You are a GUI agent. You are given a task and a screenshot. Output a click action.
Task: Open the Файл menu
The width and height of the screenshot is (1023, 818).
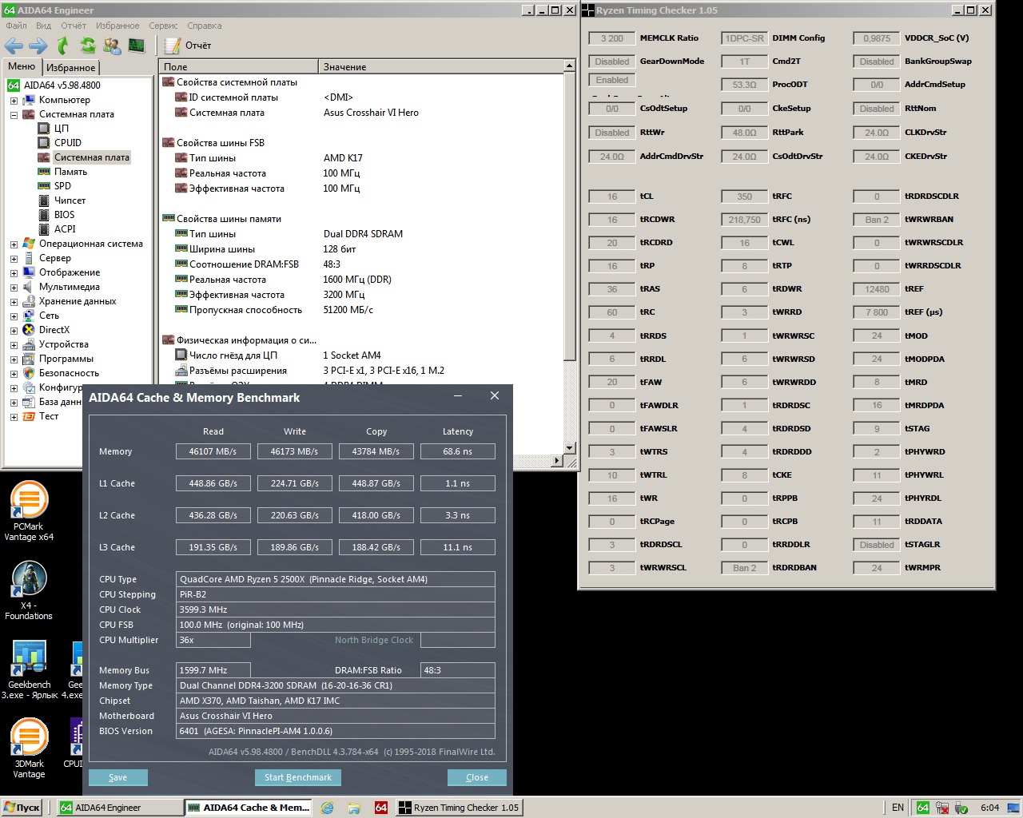pyautogui.click(x=16, y=26)
